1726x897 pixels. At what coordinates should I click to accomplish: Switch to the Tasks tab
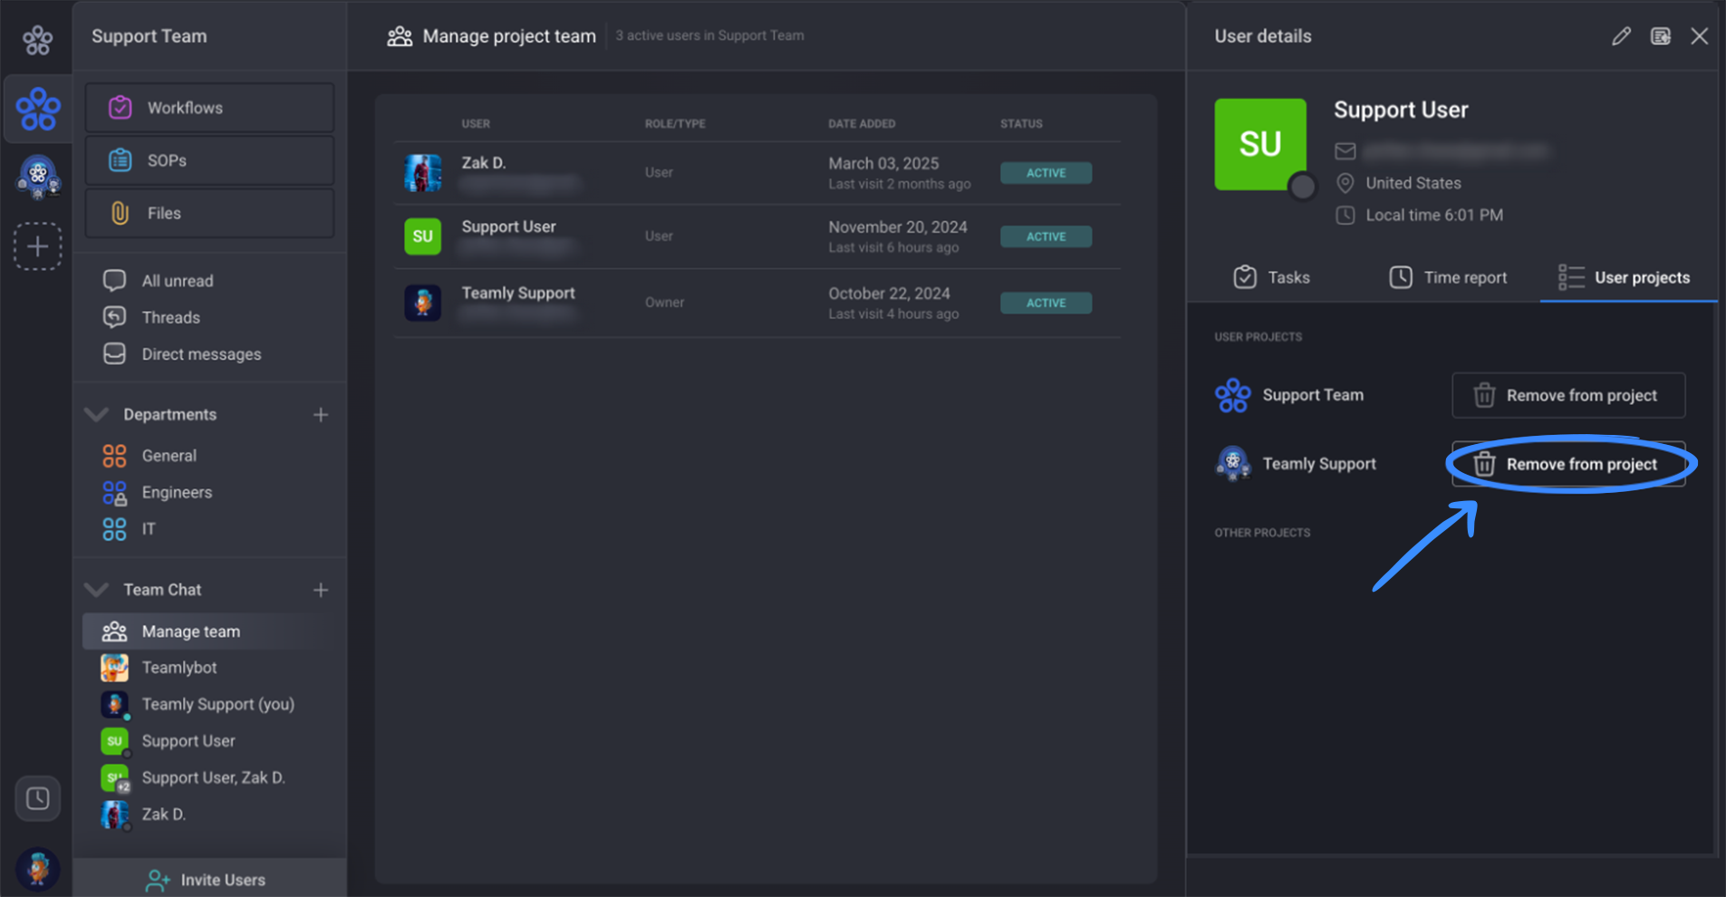pos(1272,277)
